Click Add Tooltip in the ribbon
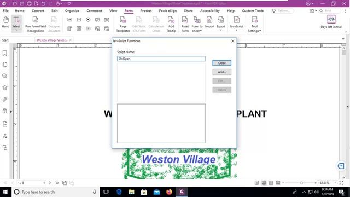The width and height of the screenshot is (350, 197). click(171, 24)
